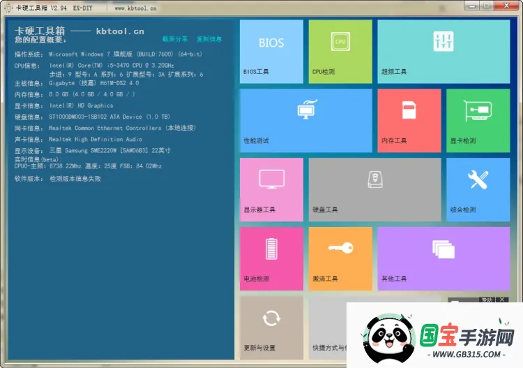Click the 复制信息 link
This screenshot has height=368, width=523.
(209, 38)
